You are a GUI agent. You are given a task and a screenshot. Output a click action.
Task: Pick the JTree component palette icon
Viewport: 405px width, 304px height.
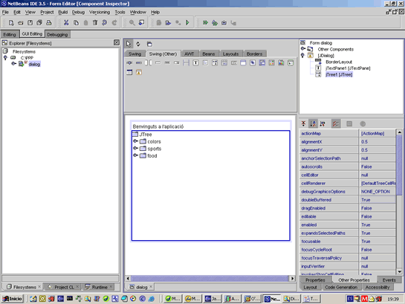215,62
